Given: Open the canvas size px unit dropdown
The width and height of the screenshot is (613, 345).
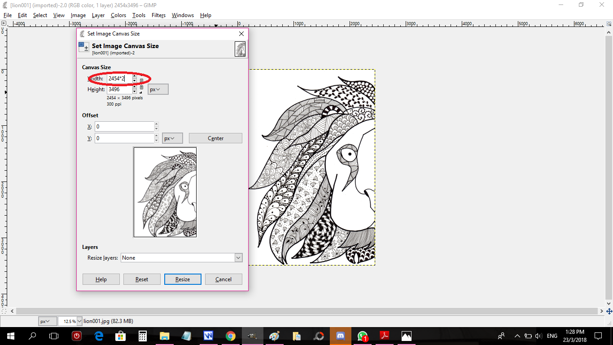Looking at the screenshot, I should coord(158,89).
